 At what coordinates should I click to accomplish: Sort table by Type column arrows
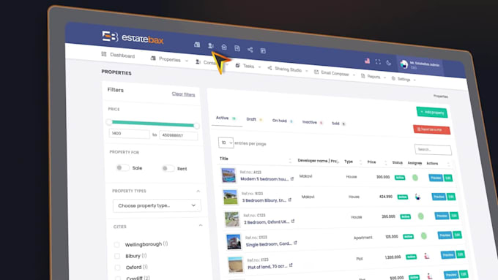click(x=360, y=162)
